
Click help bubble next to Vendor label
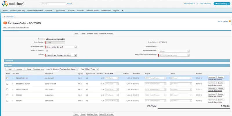(x=45, y=55)
